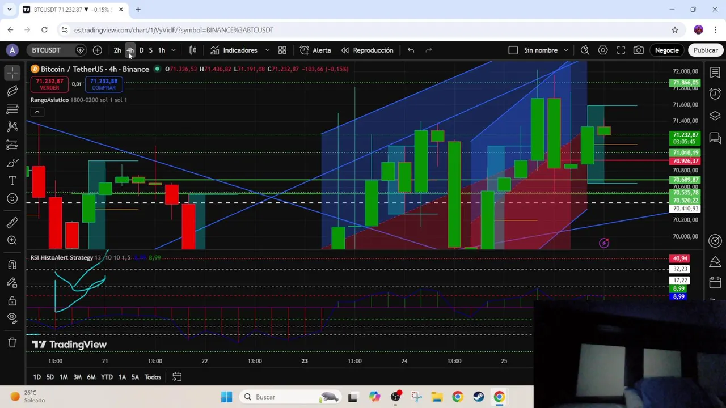Screen dimensions: 726x408
Task: Click the Negocie trade button
Action: [x=667, y=50]
